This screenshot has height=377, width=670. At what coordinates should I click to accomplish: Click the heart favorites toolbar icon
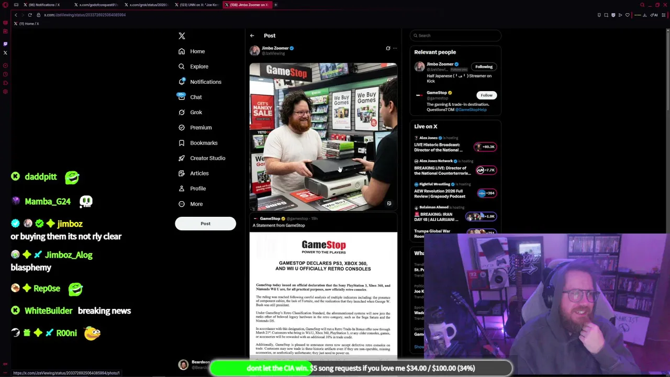point(627,15)
